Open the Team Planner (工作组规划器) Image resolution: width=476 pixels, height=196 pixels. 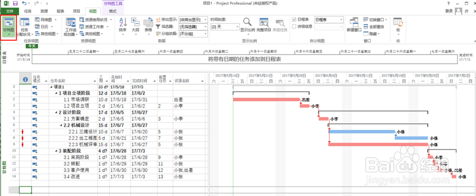coord(70,27)
